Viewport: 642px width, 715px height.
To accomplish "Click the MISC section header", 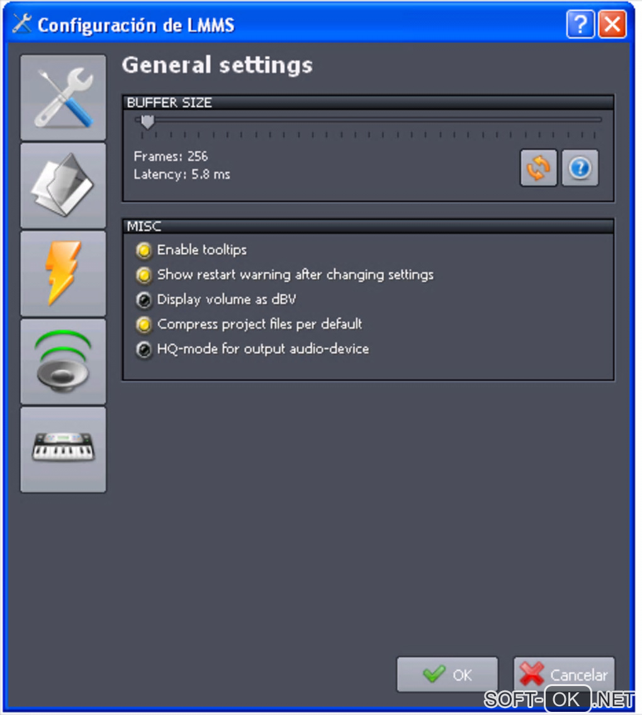I will [x=368, y=226].
